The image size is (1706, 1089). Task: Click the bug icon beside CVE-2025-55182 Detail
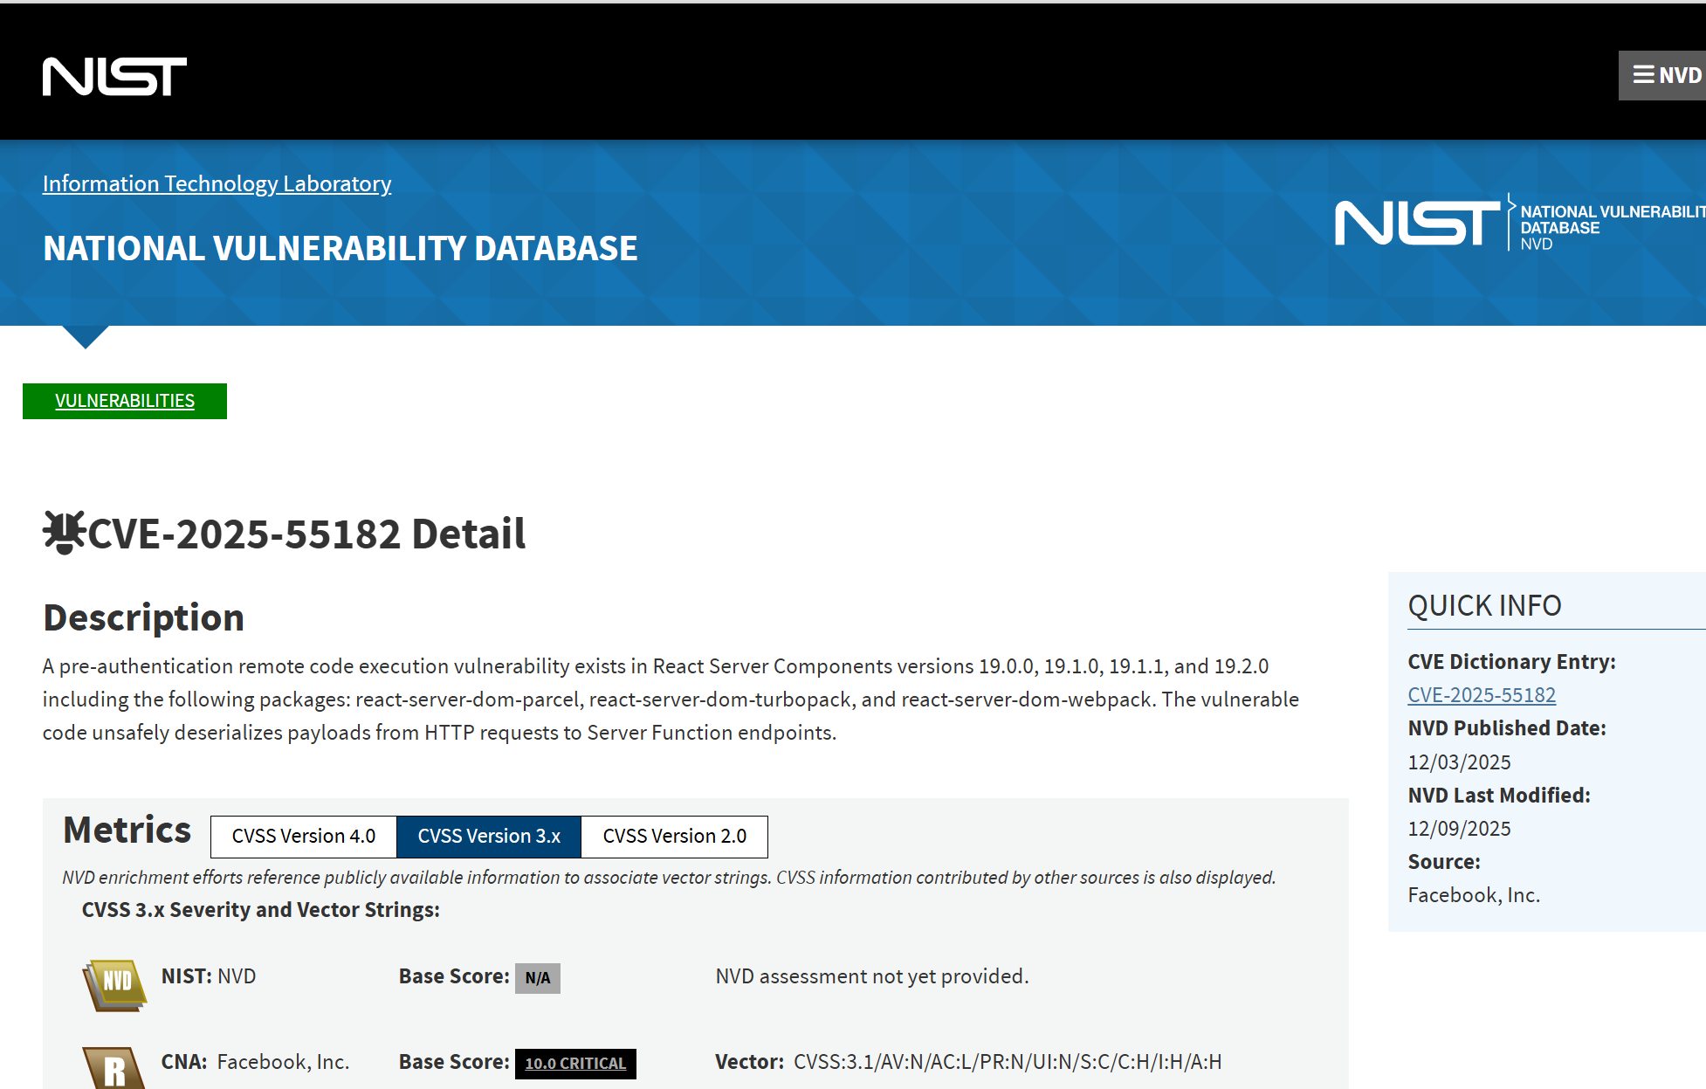coord(64,533)
